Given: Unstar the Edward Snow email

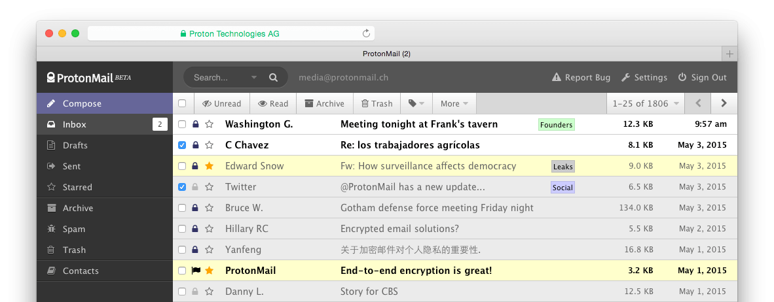Looking at the screenshot, I should (210, 166).
